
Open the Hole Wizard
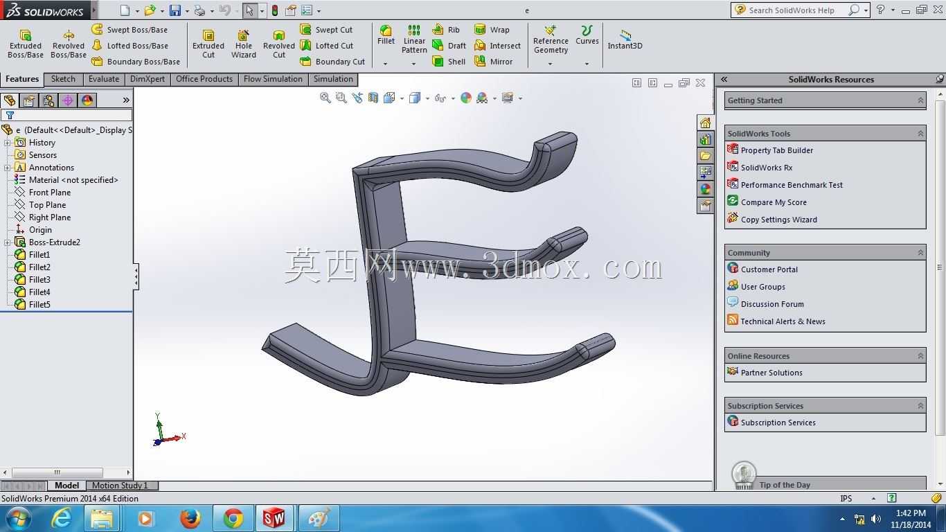pos(244,44)
